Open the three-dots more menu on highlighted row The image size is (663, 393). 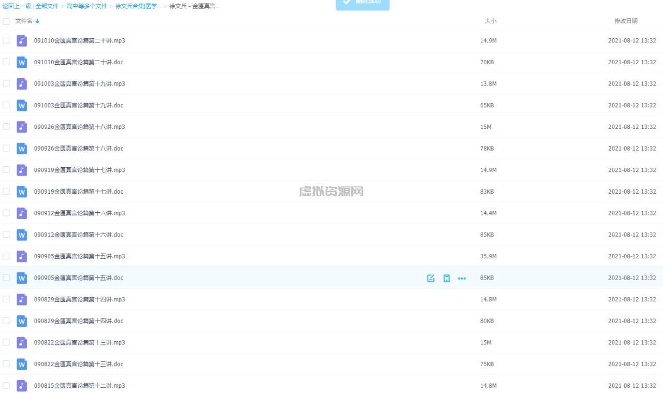coord(462,278)
